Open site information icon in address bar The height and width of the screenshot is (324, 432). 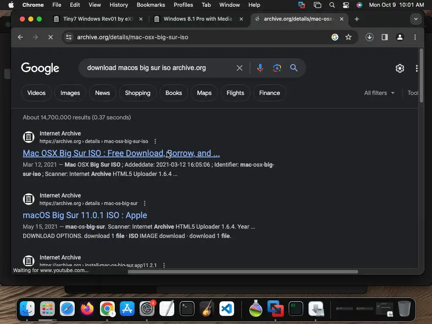click(69, 37)
